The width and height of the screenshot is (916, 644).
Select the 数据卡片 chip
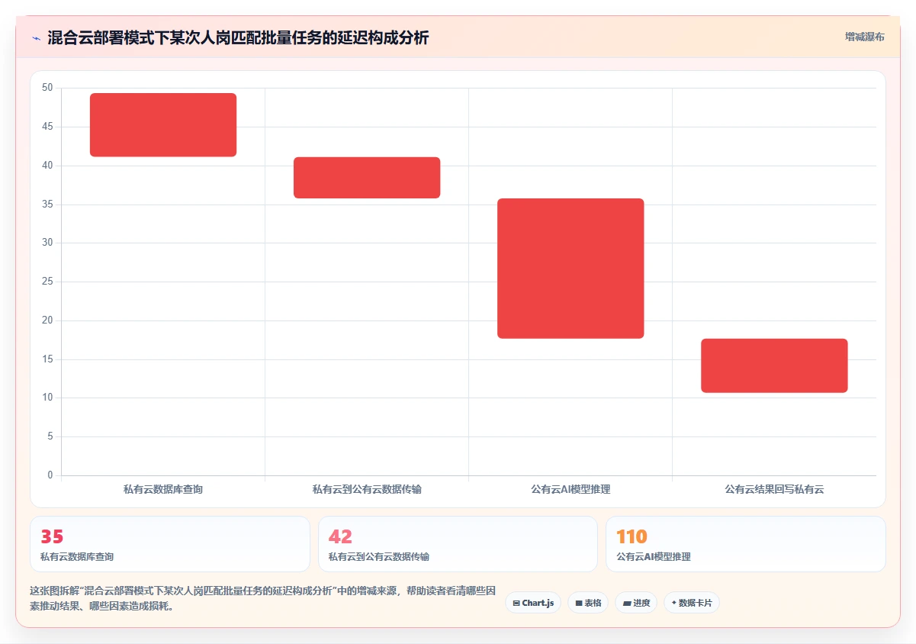[692, 603]
